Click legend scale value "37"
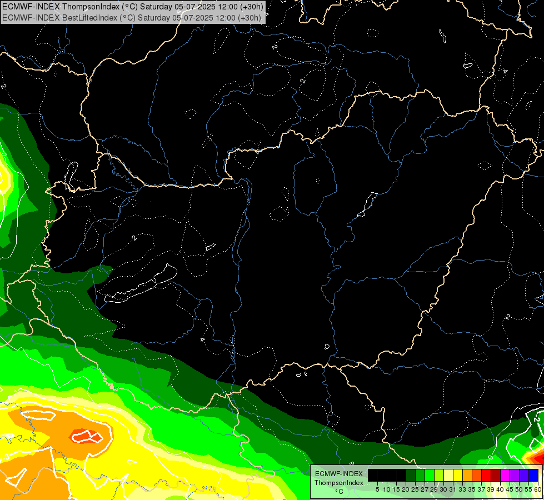The width and height of the screenshot is (544, 500). tap(481, 489)
